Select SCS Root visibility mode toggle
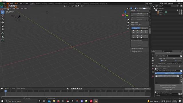The image size is (183, 103). click(144, 28)
